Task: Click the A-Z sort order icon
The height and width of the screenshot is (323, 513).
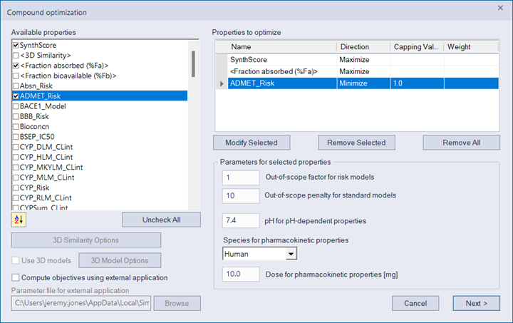Action: click(19, 220)
